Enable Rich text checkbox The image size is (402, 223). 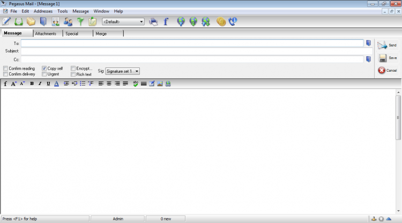click(x=73, y=74)
